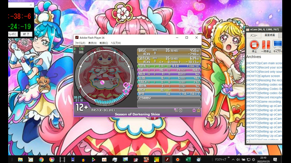The width and height of the screenshot is (291, 163).
Task: Open [HOWTO]Setting Up oCam link with capital Up
Action: click(x=264, y=136)
